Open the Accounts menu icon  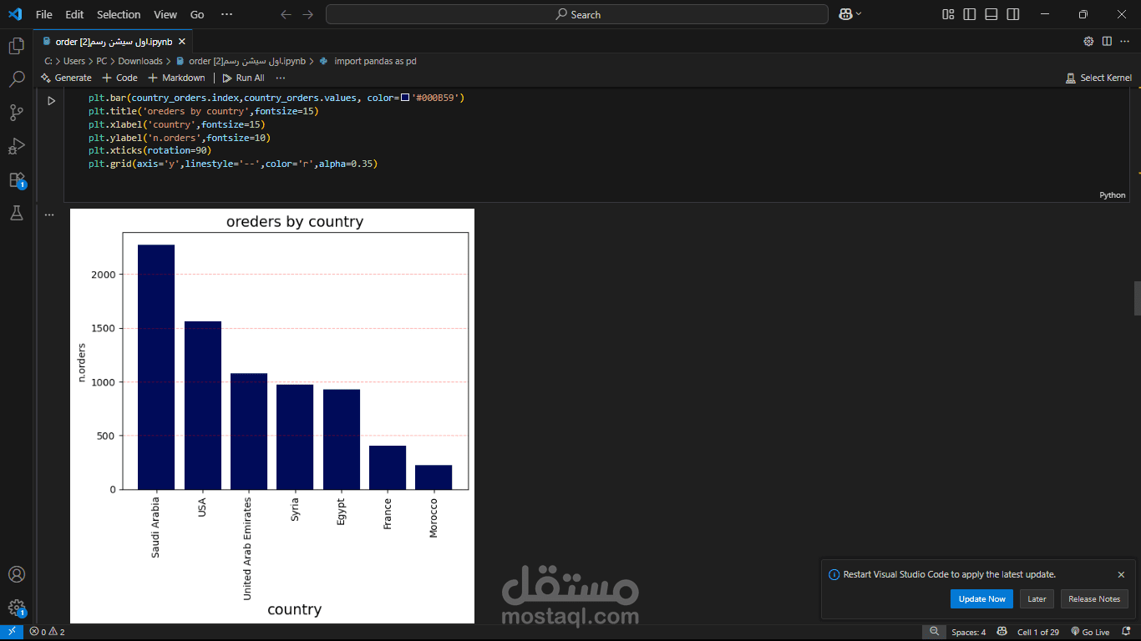17,574
